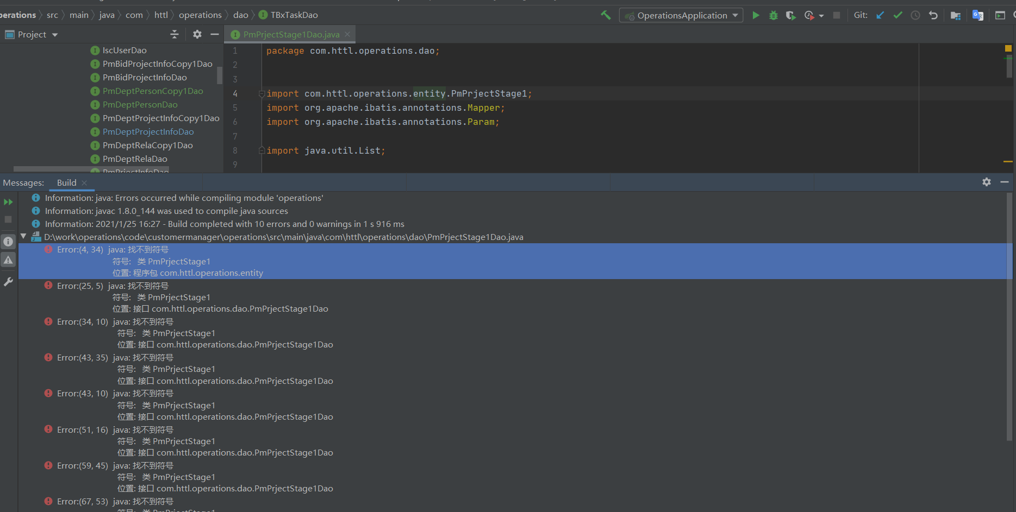This screenshot has height=512, width=1016.
Task: Open PmBidProjectInfoDao from the tree
Action: click(x=145, y=78)
